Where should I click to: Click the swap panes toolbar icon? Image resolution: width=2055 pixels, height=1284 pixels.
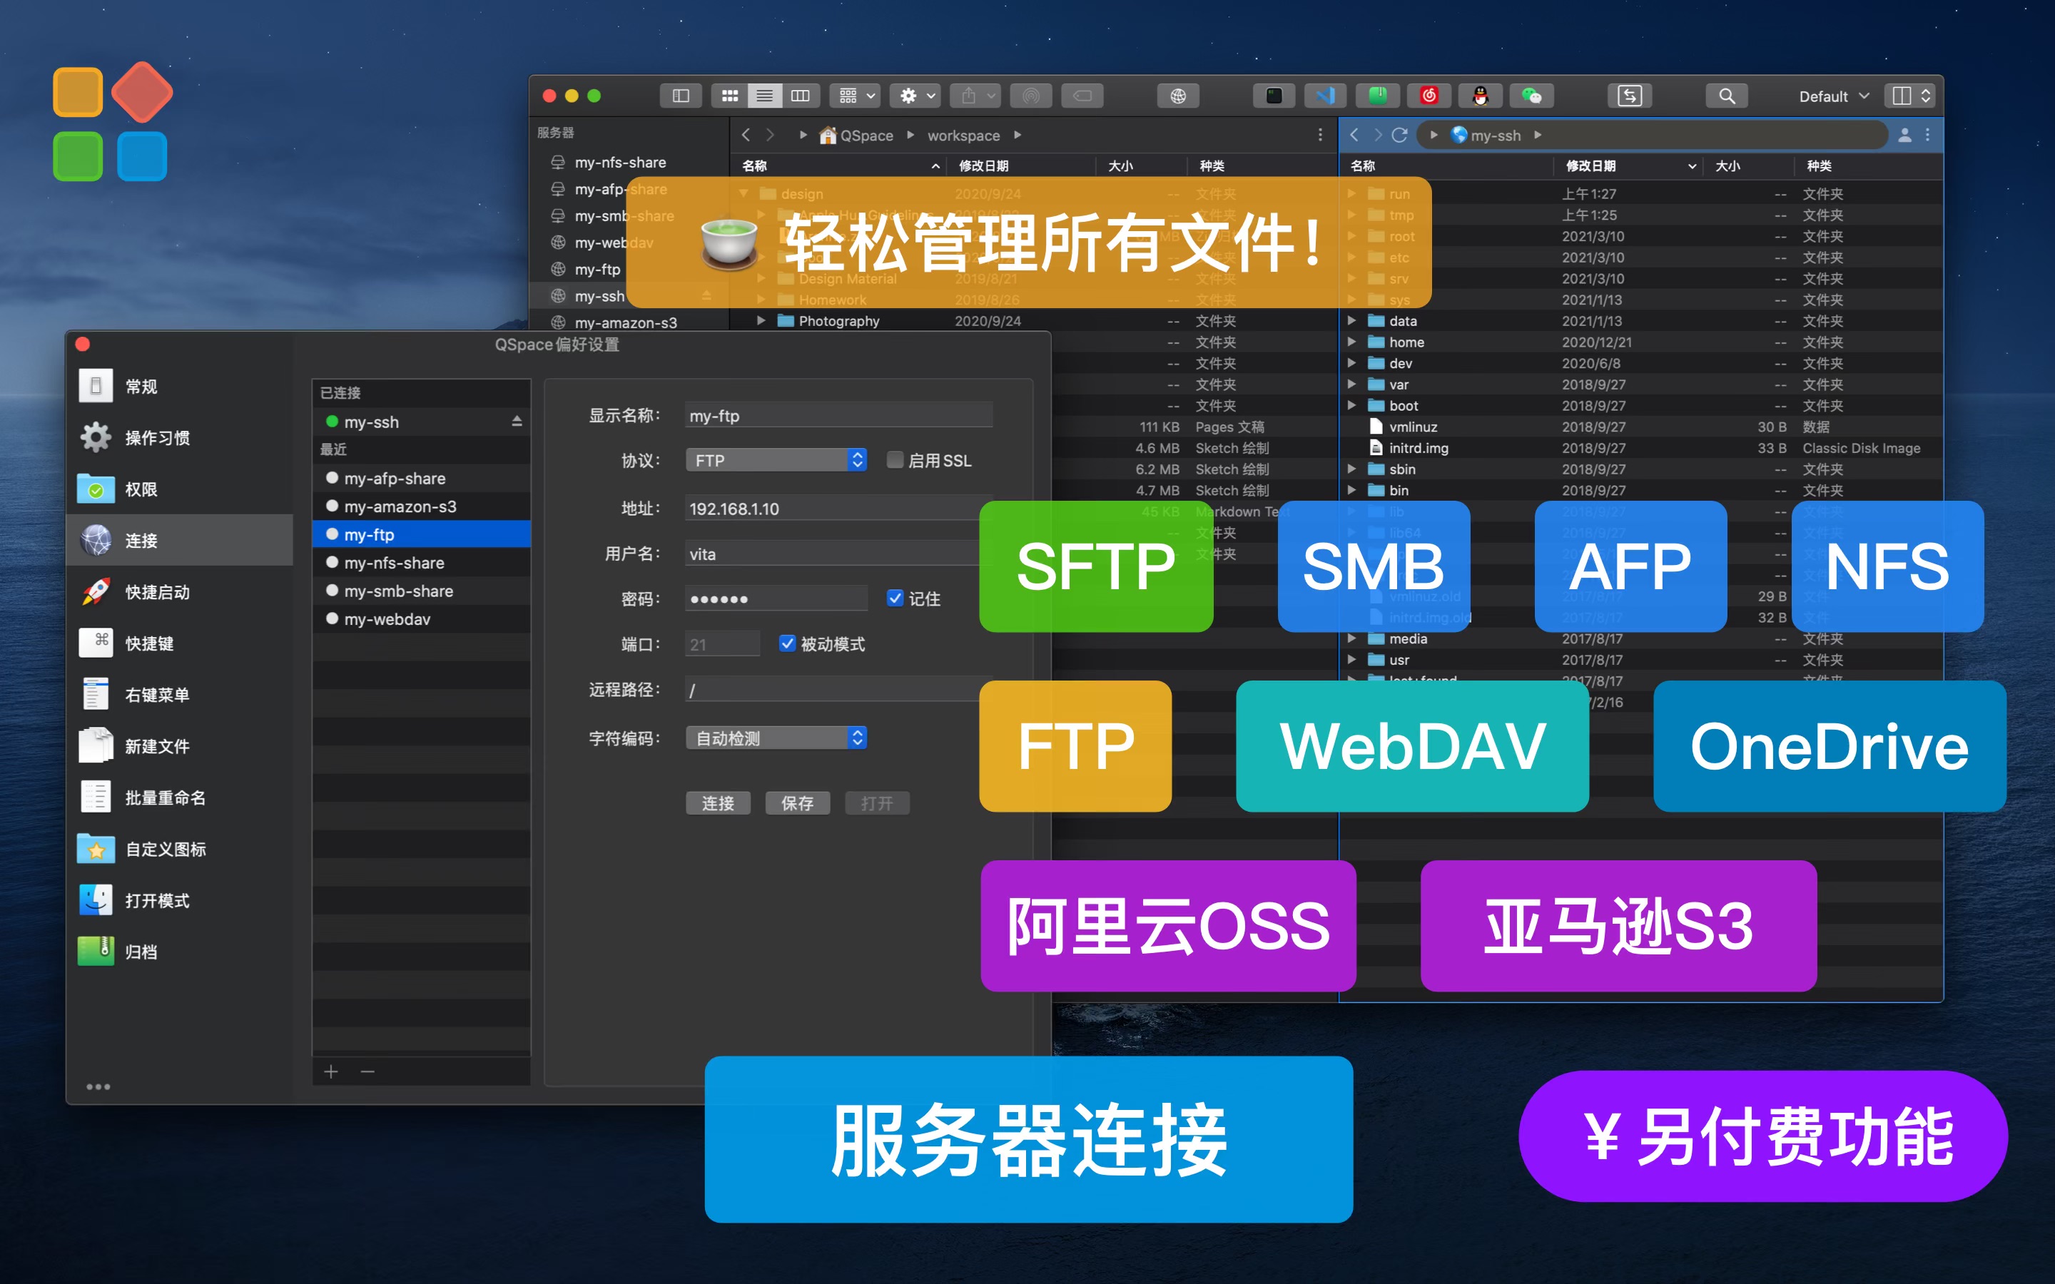point(1630,96)
